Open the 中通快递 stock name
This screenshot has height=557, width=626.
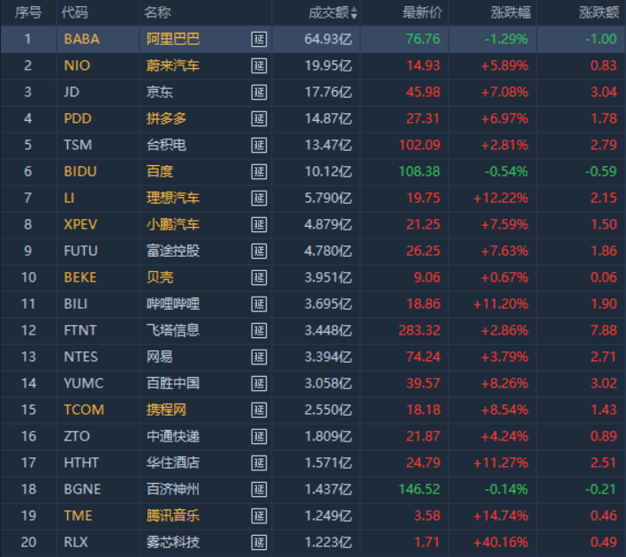click(173, 436)
